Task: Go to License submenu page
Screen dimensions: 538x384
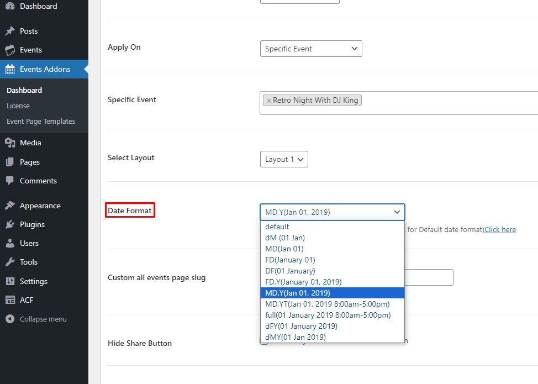Action: (18, 106)
